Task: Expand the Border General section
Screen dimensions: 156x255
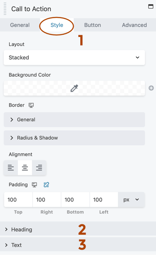Action: click(x=74, y=119)
